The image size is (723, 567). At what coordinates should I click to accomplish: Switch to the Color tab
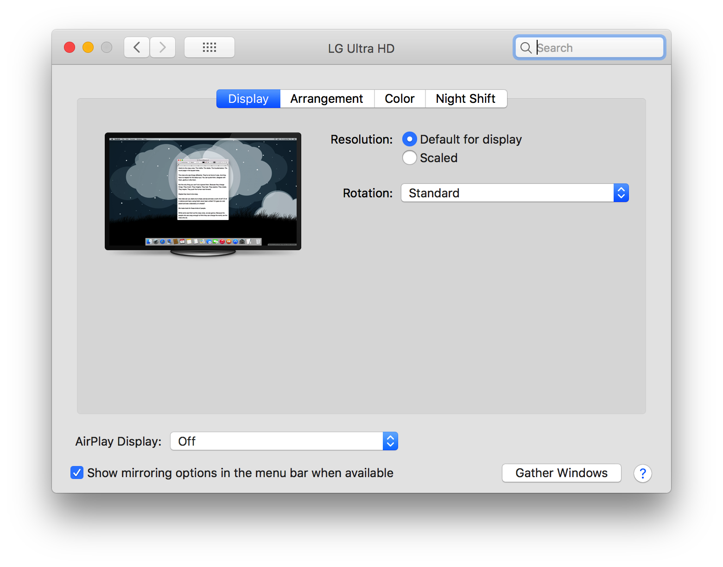click(x=400, y=99)
